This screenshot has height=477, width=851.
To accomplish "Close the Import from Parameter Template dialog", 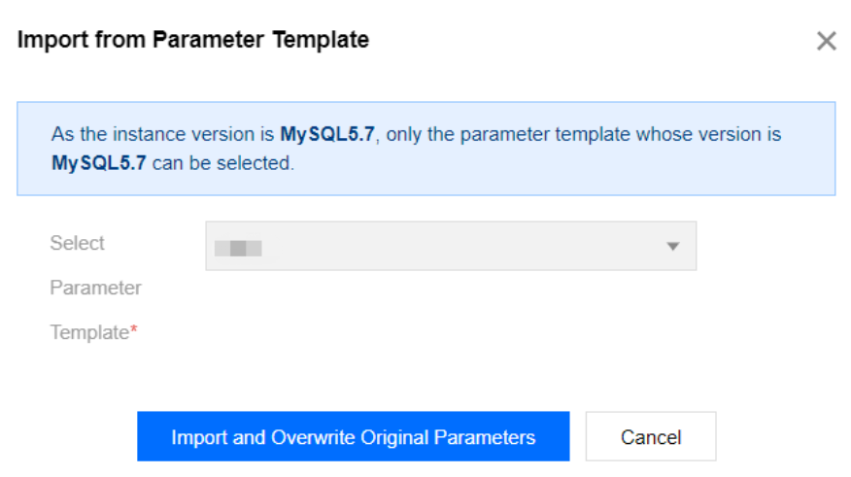I will pos(826,41).
